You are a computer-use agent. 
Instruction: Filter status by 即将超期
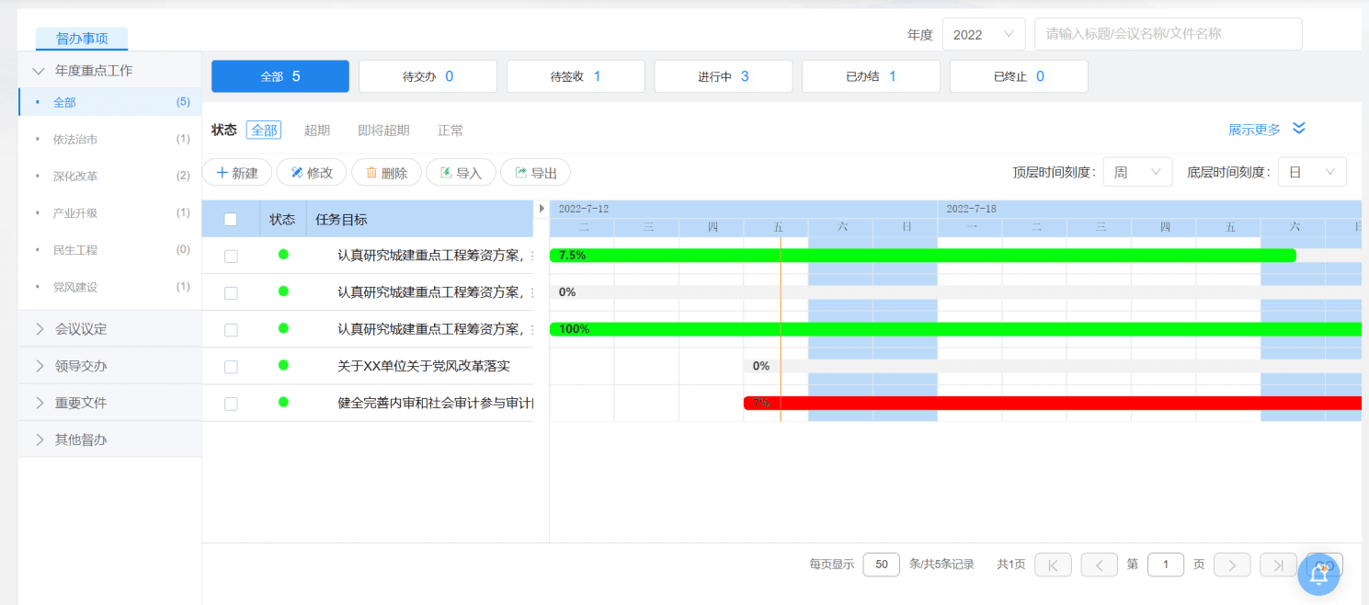(x=383, y=131)
